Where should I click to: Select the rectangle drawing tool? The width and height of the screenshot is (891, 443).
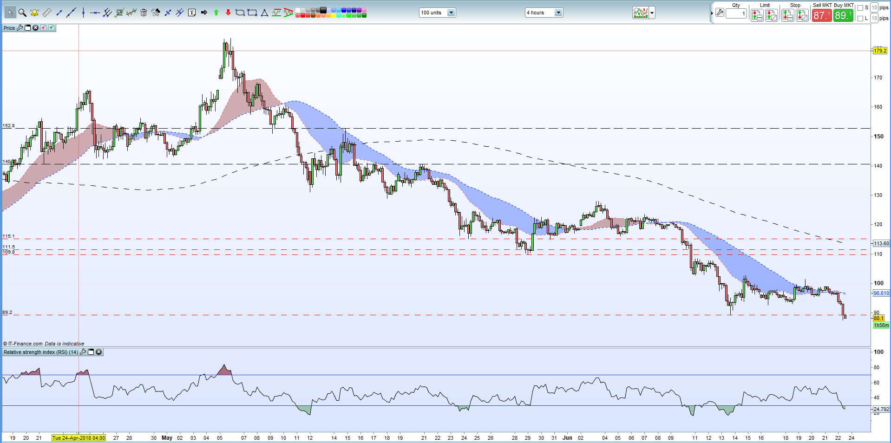pyautogui.click(x=252, y=13)
